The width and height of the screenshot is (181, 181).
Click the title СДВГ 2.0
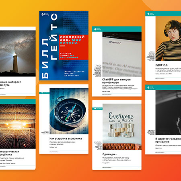[161, 65]
